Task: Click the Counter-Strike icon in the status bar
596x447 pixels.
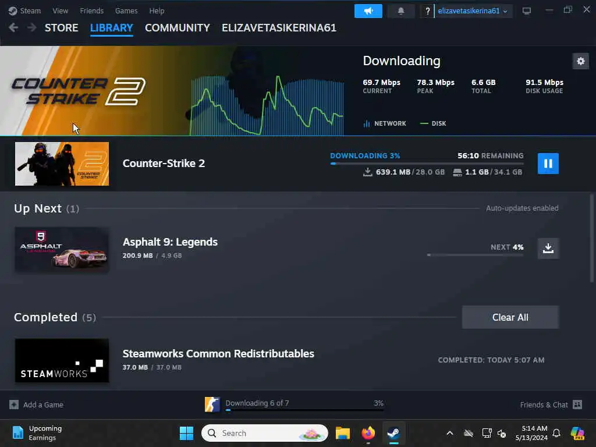Action: pyautogui.click(x=212, y=404)
